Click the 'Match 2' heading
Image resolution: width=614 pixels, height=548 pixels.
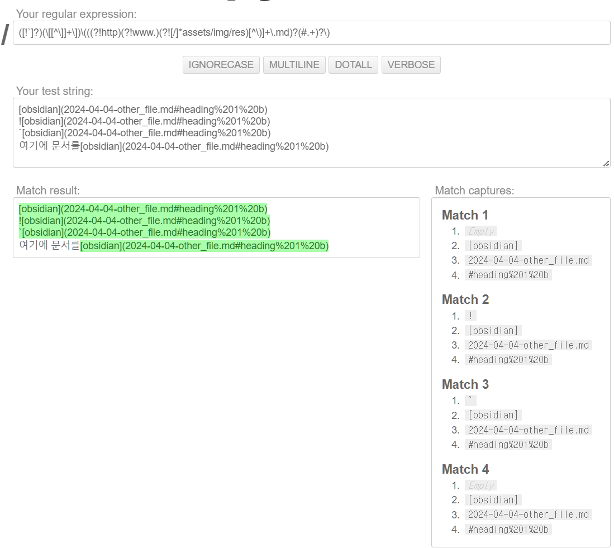pyautogui.click(x=465, y=299)
